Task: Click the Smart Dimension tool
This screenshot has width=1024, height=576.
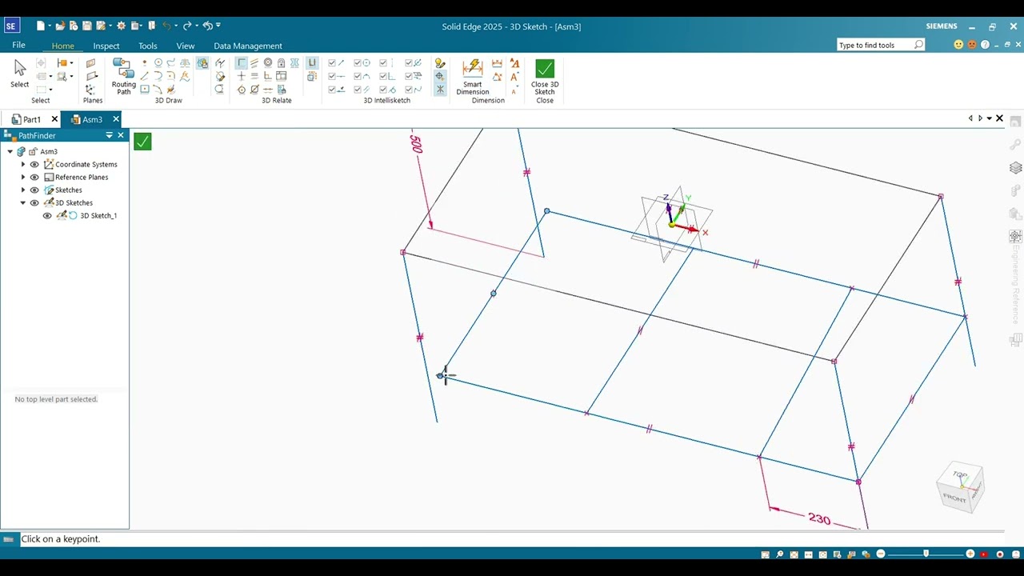Action: click(473, 77)
